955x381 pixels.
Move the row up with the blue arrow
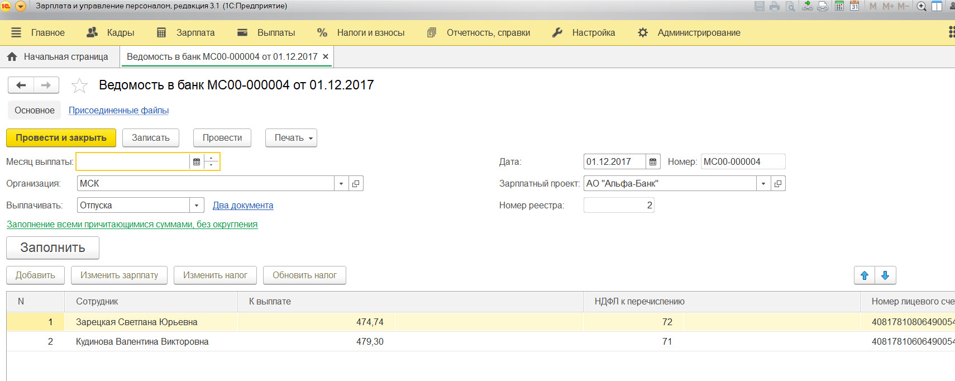[865, 275]
